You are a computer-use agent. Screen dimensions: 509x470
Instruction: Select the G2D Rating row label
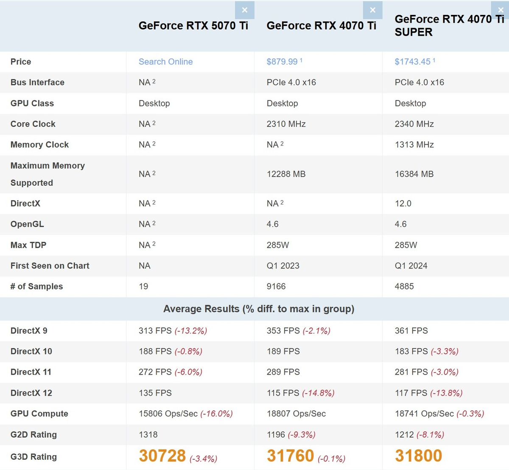click(x=34, y=434)
